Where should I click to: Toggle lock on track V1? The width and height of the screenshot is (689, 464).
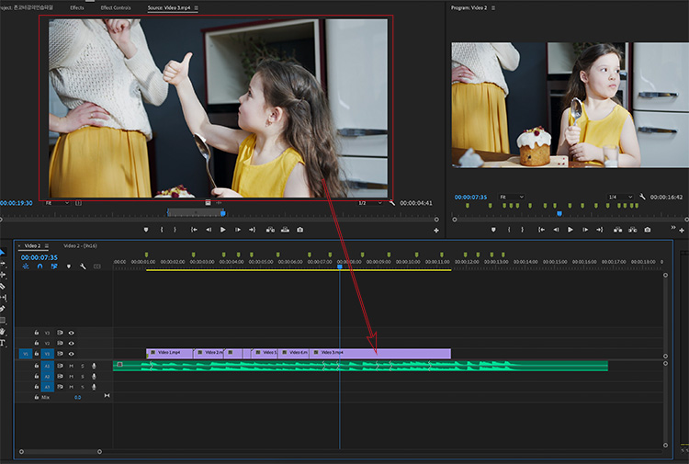click(x=37, y=353)
